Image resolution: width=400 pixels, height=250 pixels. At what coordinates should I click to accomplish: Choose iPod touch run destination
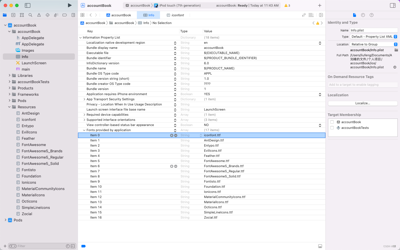[x=177, y=5]
